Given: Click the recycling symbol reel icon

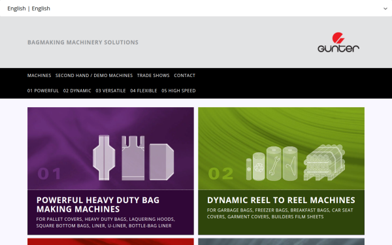Looking at the screenshot, I should [x=259, y=167].
